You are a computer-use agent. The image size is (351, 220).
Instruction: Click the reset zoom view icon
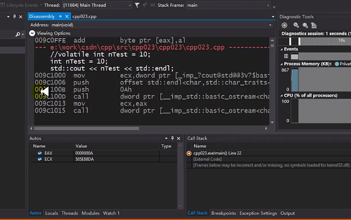pos(314,25)
